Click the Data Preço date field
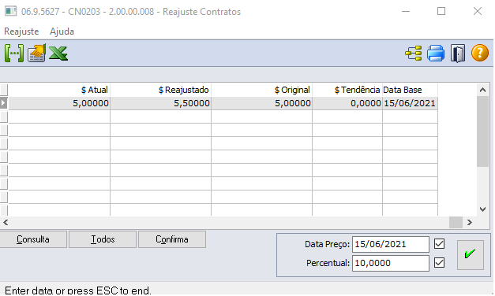Image resolution: width=495 pixels, height=296 pixels. tap(391, 244)
